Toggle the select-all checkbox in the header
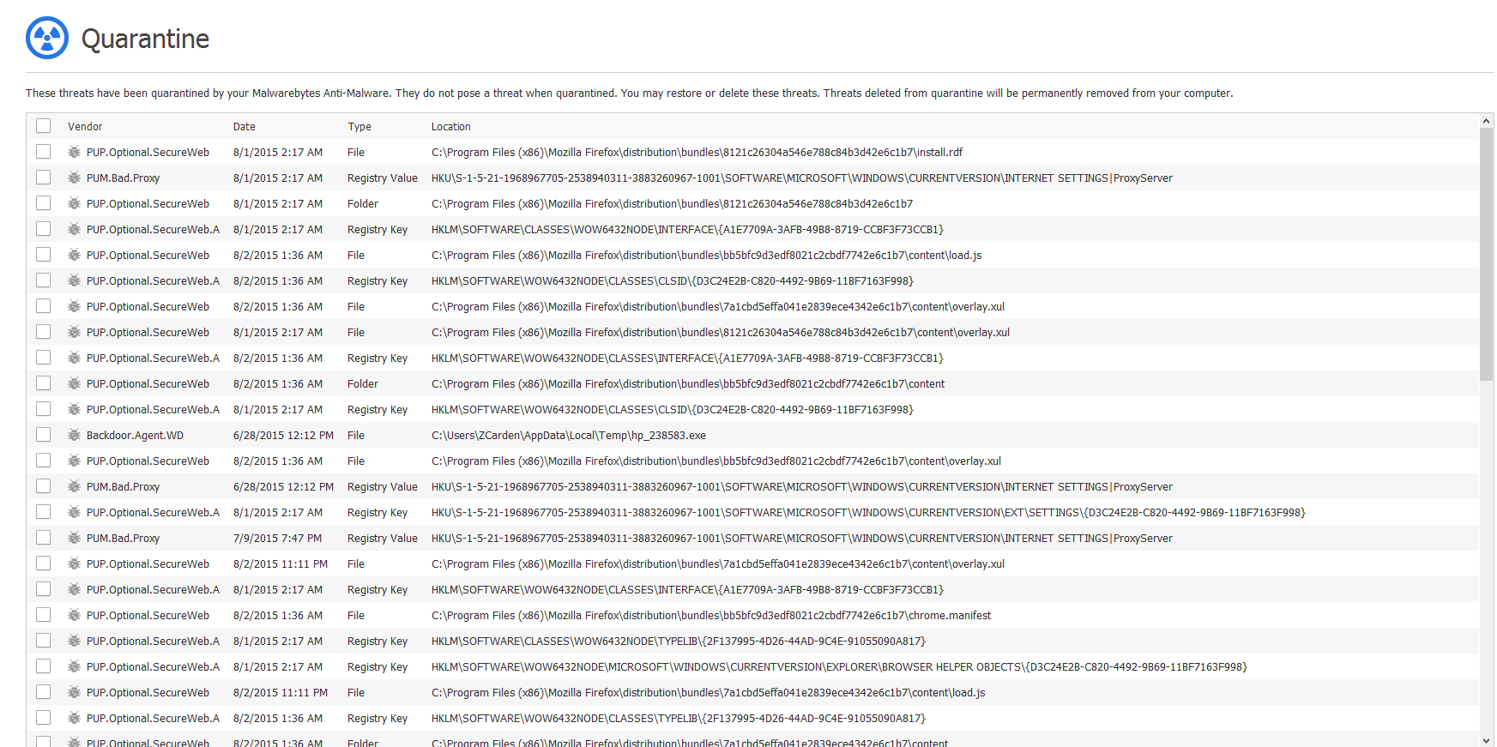The image size is (1497, 747). [44, 126]
